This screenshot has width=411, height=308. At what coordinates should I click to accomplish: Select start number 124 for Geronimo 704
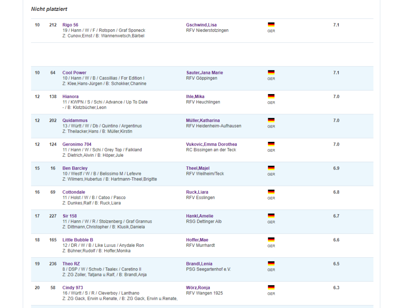pyautogui.click(x=53, y=144)
